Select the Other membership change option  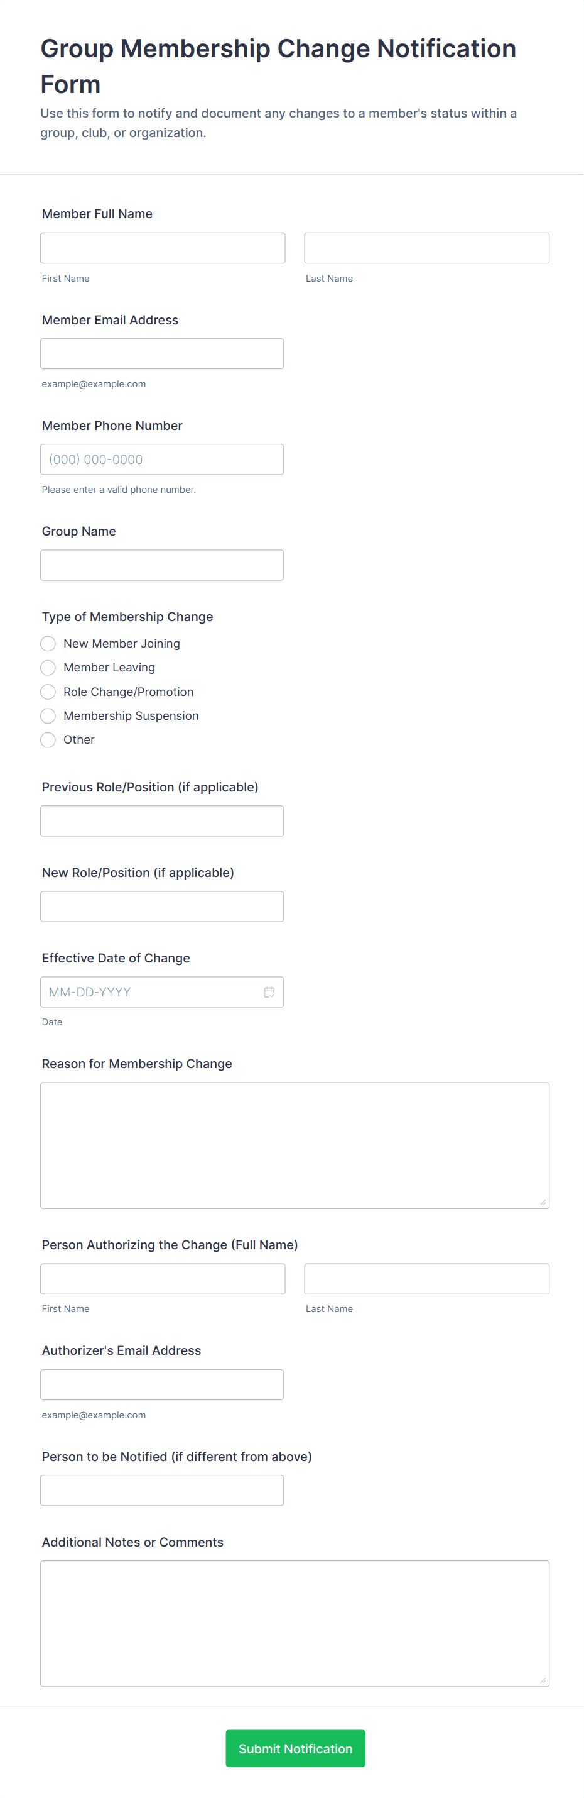click(48, 740)
